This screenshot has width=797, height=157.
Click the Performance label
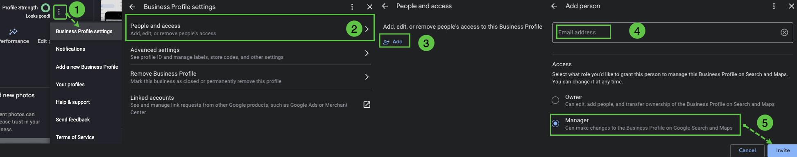click(x=14, y=41)
